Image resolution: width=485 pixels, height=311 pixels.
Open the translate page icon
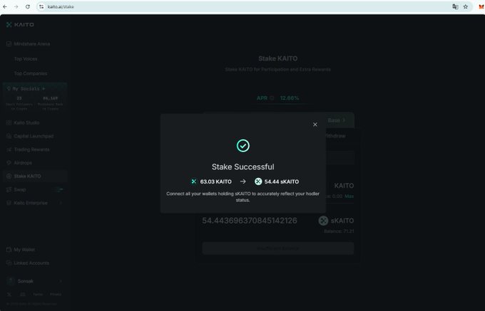[x=455, y=6]
